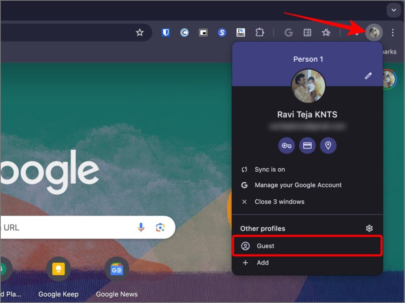The width and height of the screenshot is (405, 303).
Task: Open Chrome's three-dot menu
Action: coord(393,32)
